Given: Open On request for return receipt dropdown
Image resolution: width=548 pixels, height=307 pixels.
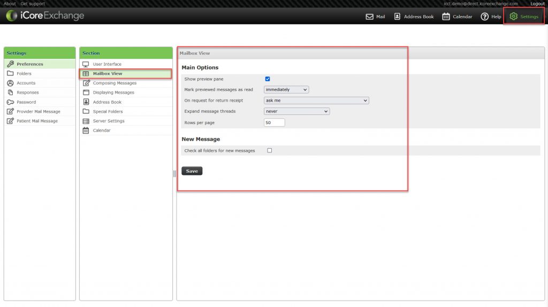Looking at the screenshot, I should 316,101.
